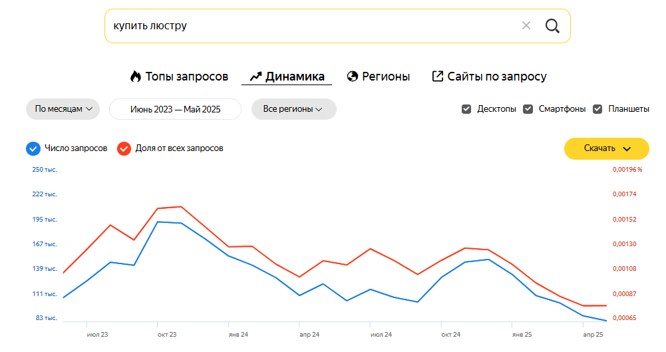This screenshot has height=352, width=666.
Task: Click the magnifier search icon
Action: 552,26
